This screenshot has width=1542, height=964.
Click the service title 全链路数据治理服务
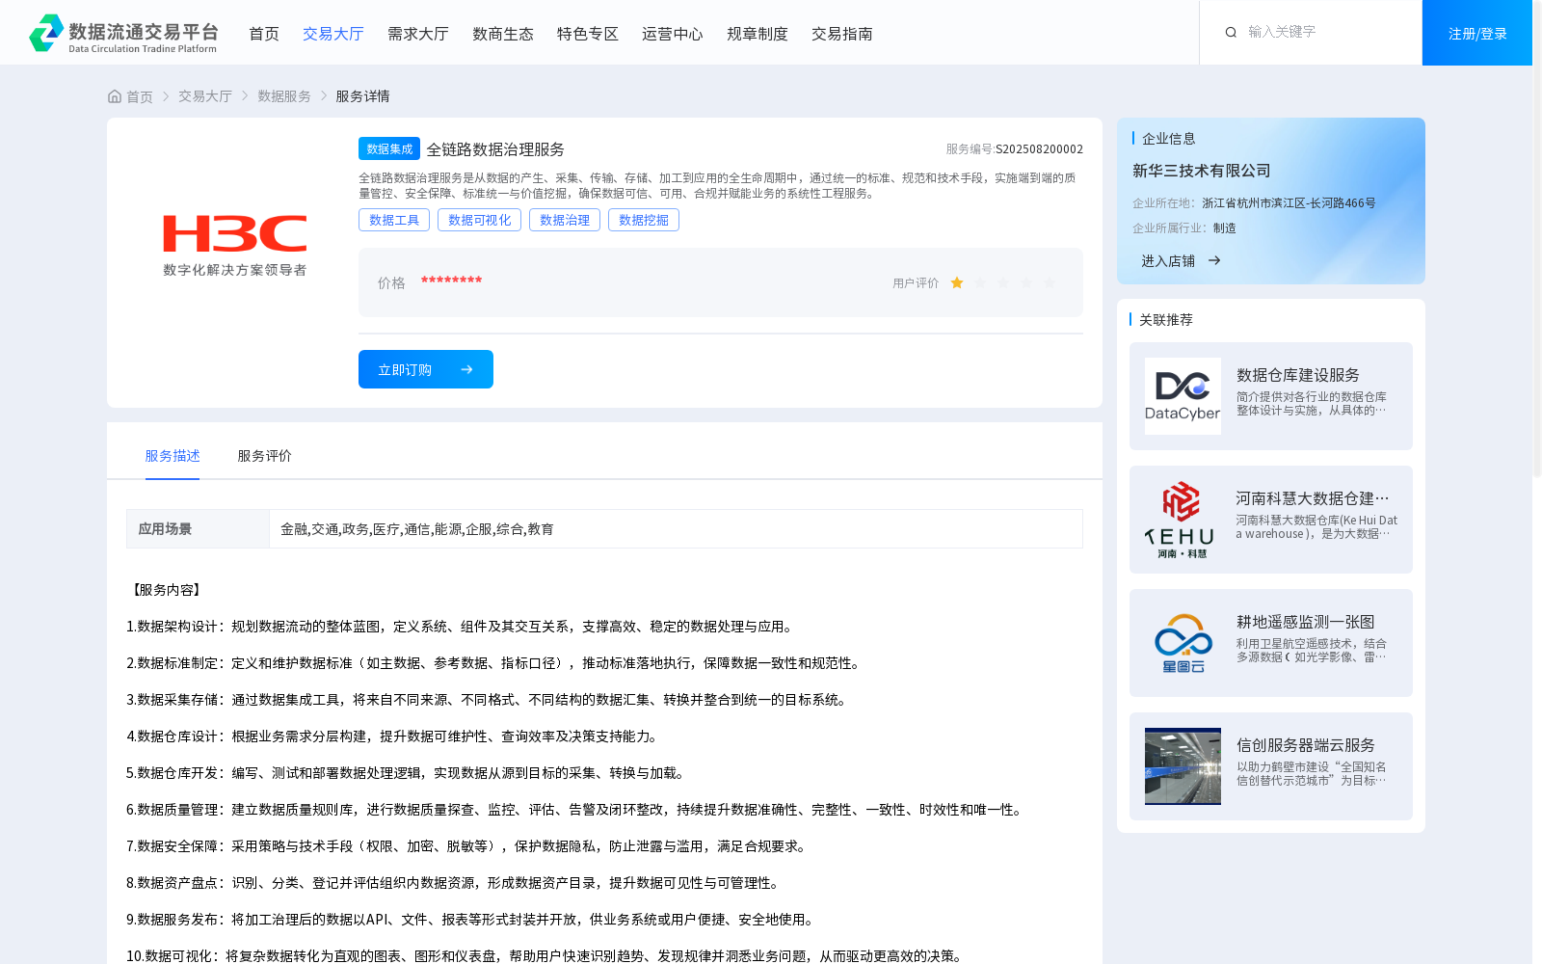[495, 149]
